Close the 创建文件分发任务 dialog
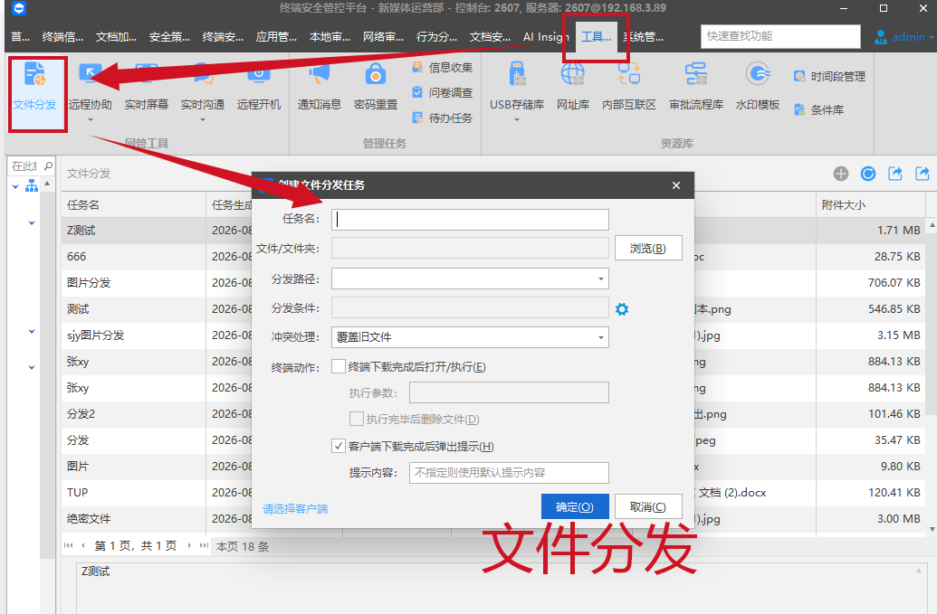This screenshot has width=937, height=614. tap(676, 185)
